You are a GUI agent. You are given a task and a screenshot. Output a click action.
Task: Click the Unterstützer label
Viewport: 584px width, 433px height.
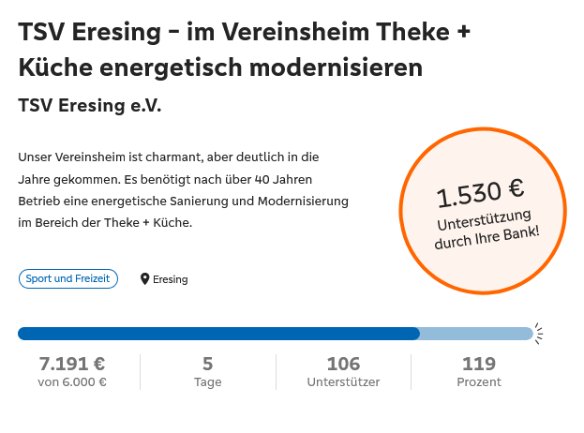343,382
